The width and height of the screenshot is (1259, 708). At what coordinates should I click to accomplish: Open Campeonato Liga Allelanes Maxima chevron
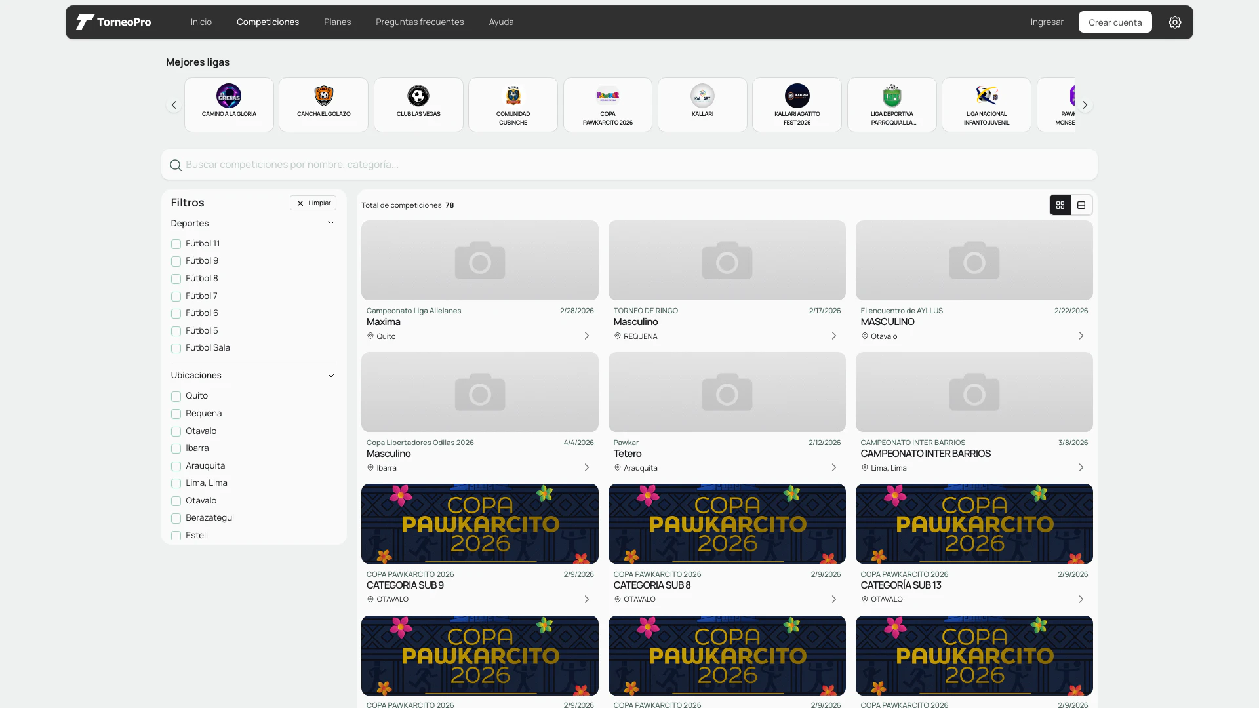click(x=586, y=336)
